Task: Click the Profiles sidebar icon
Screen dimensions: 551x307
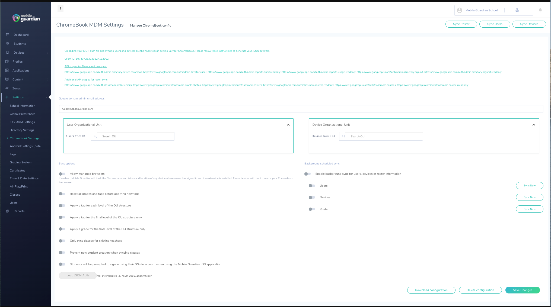Action: pyautogui.click(x=7, y=62)
